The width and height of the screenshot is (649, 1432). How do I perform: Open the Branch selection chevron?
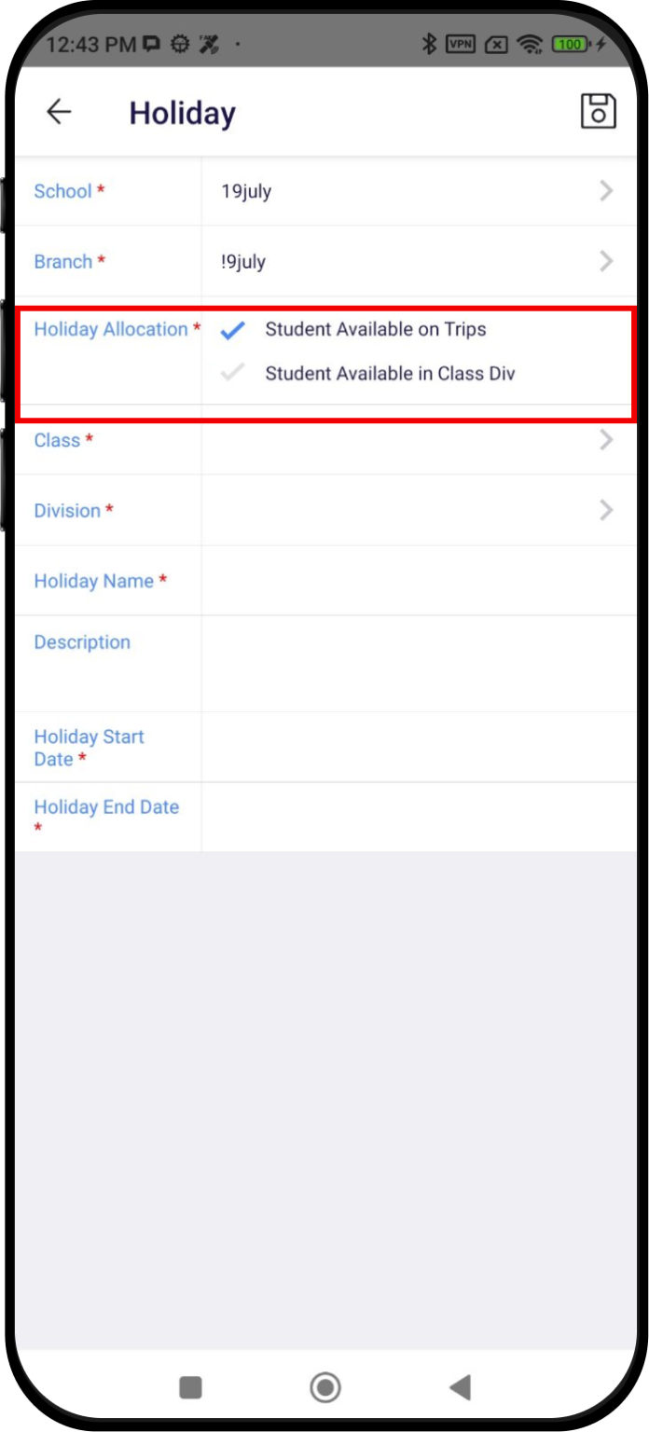coord(606,261)
